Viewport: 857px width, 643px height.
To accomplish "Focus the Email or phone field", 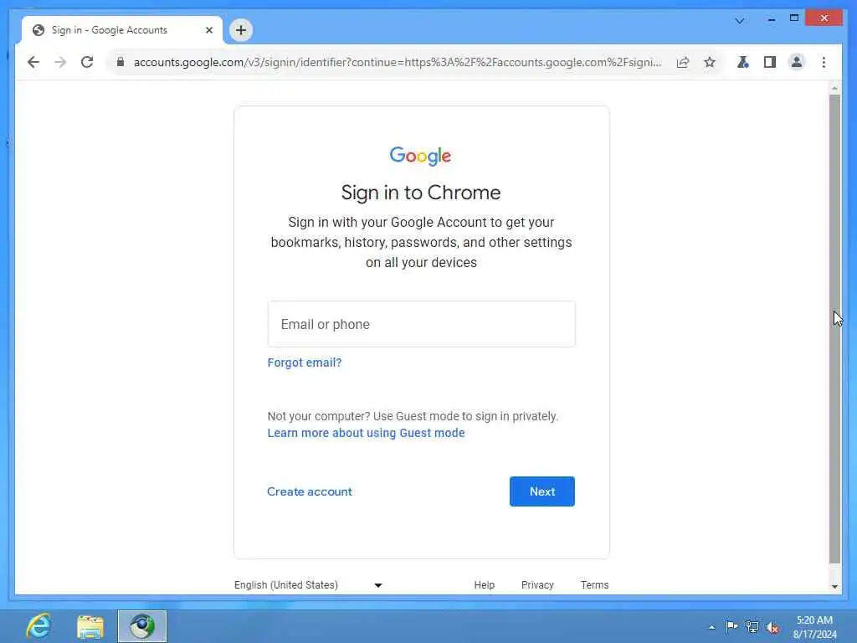I will coord(422,324).
